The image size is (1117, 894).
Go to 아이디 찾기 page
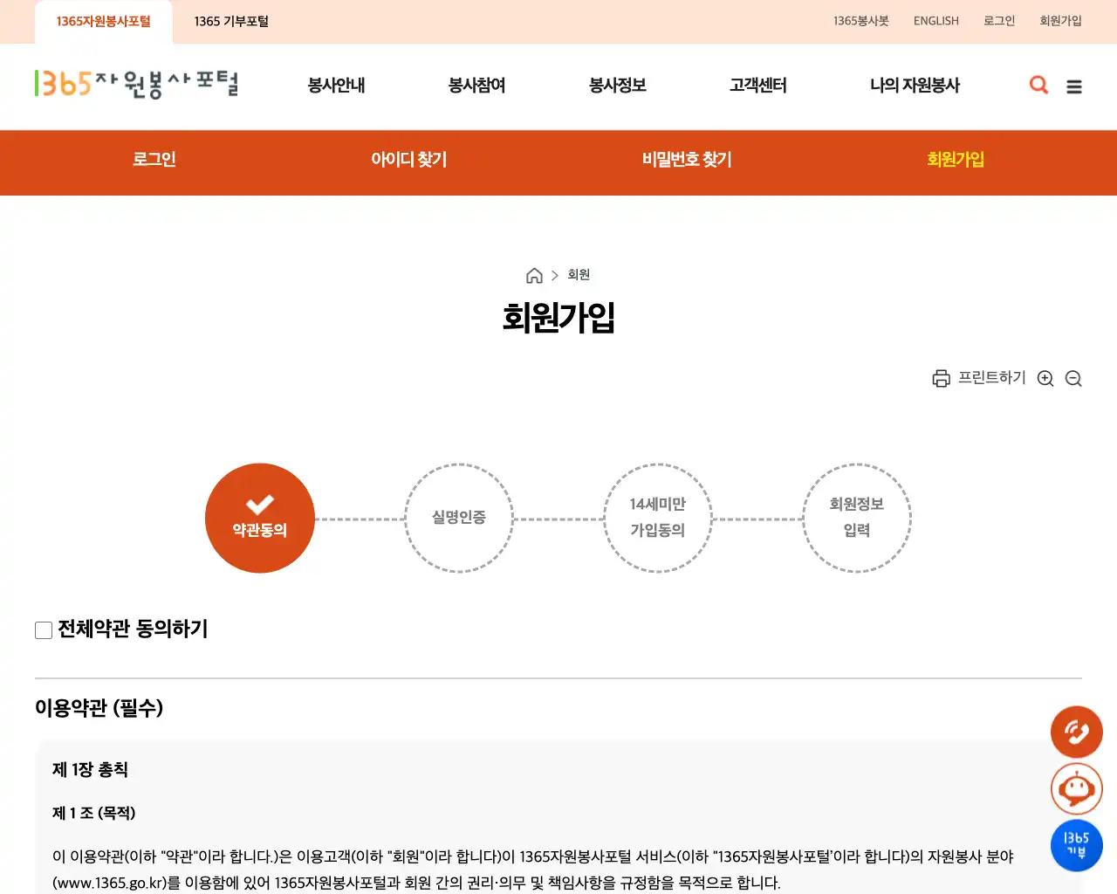[408, 160]
